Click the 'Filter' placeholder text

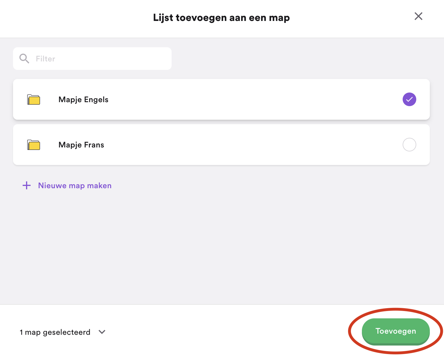pos(45,59)
